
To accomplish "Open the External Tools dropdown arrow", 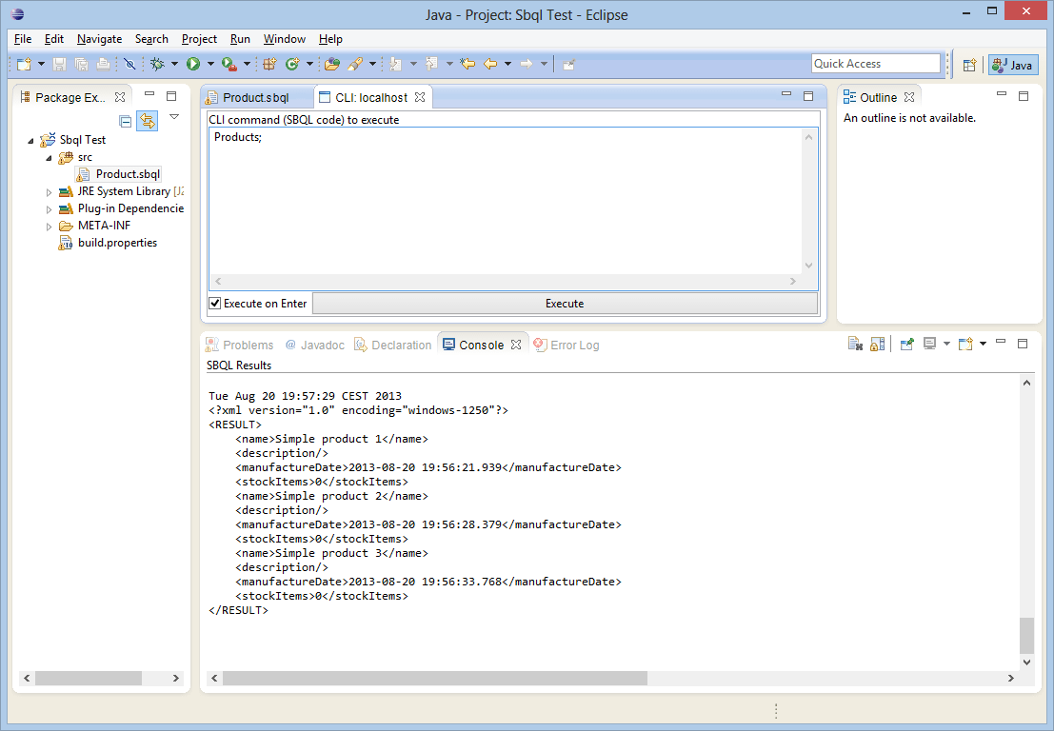I will [x=247, y=64].
